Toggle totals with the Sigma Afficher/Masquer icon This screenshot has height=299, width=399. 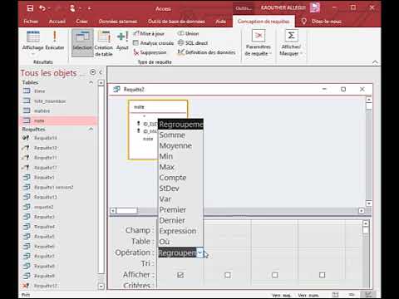[x=291, y=36]
